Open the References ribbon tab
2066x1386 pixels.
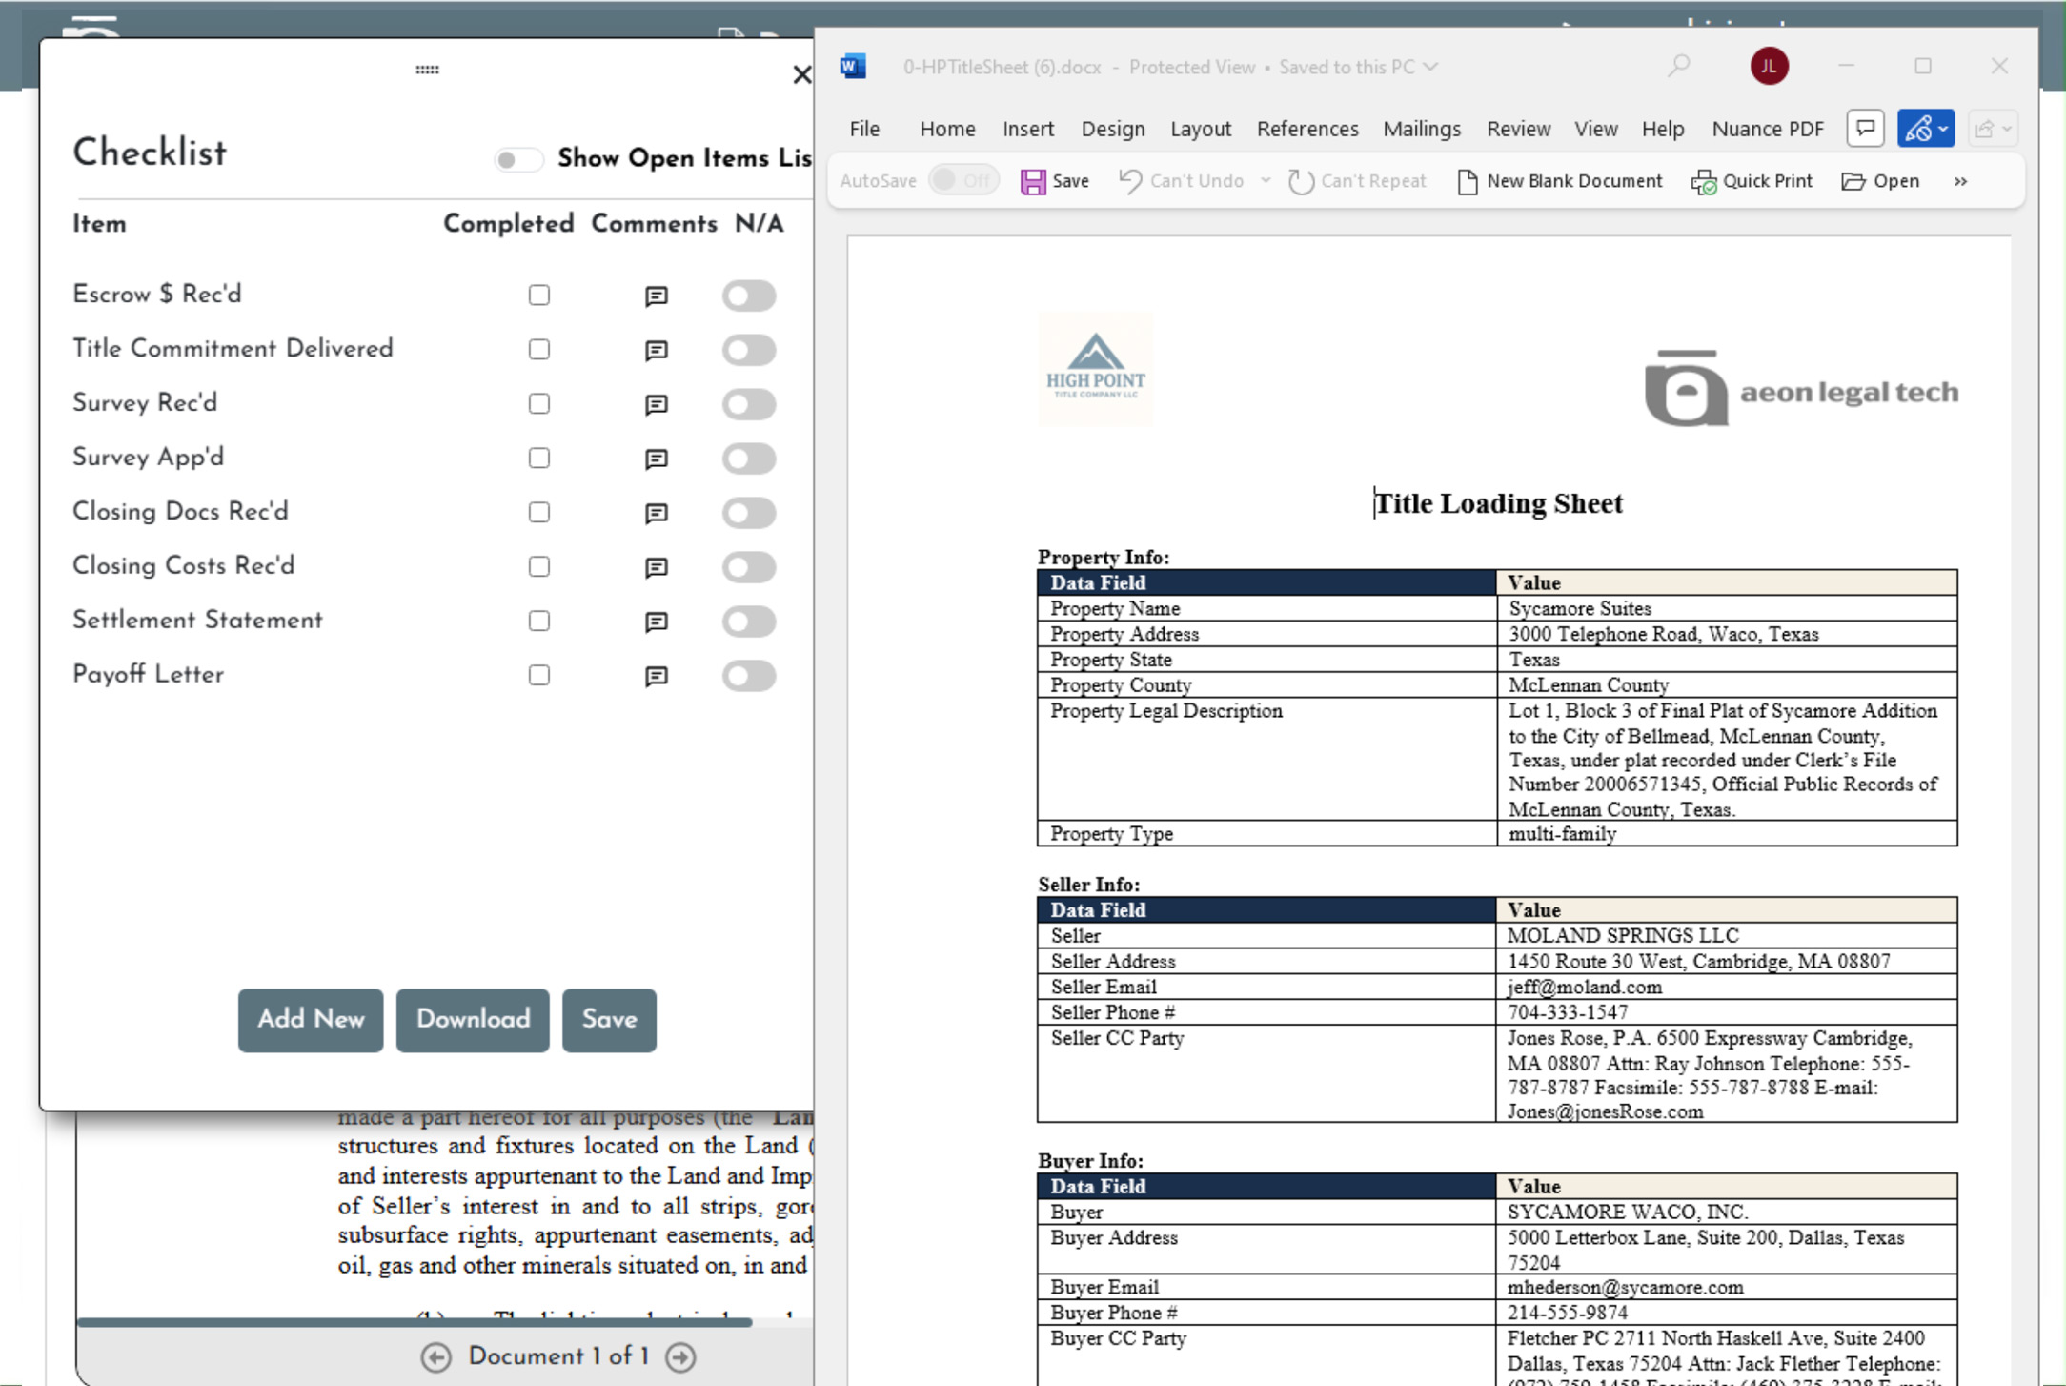(x=1306, y=129)
